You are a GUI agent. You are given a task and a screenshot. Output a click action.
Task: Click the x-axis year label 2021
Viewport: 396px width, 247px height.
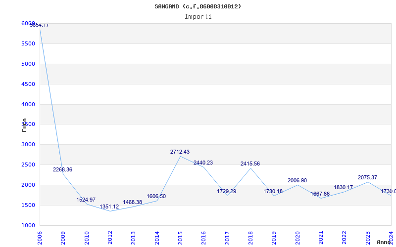tap(321, 238)
